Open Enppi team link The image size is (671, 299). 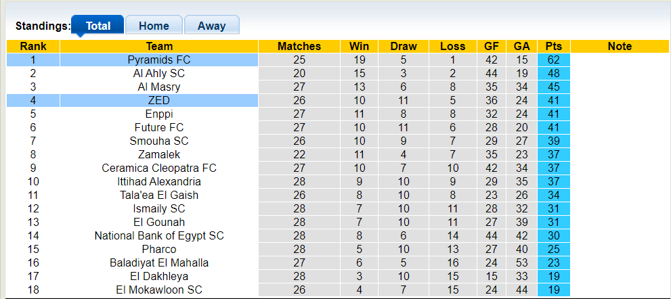pos(159,114)
